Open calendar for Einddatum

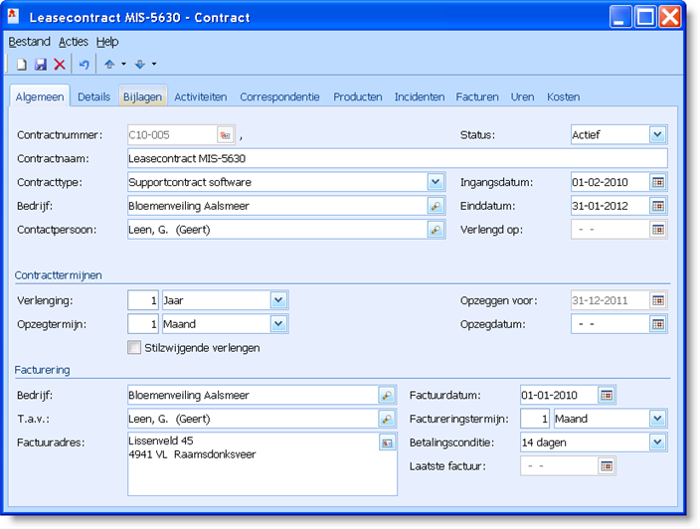point(657,206)
